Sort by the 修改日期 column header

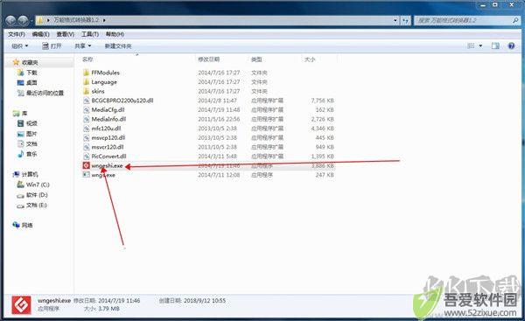coord(208,59)
